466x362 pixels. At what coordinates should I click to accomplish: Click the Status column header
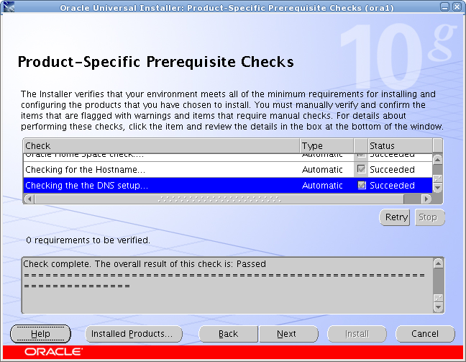(x=401, y=146)
